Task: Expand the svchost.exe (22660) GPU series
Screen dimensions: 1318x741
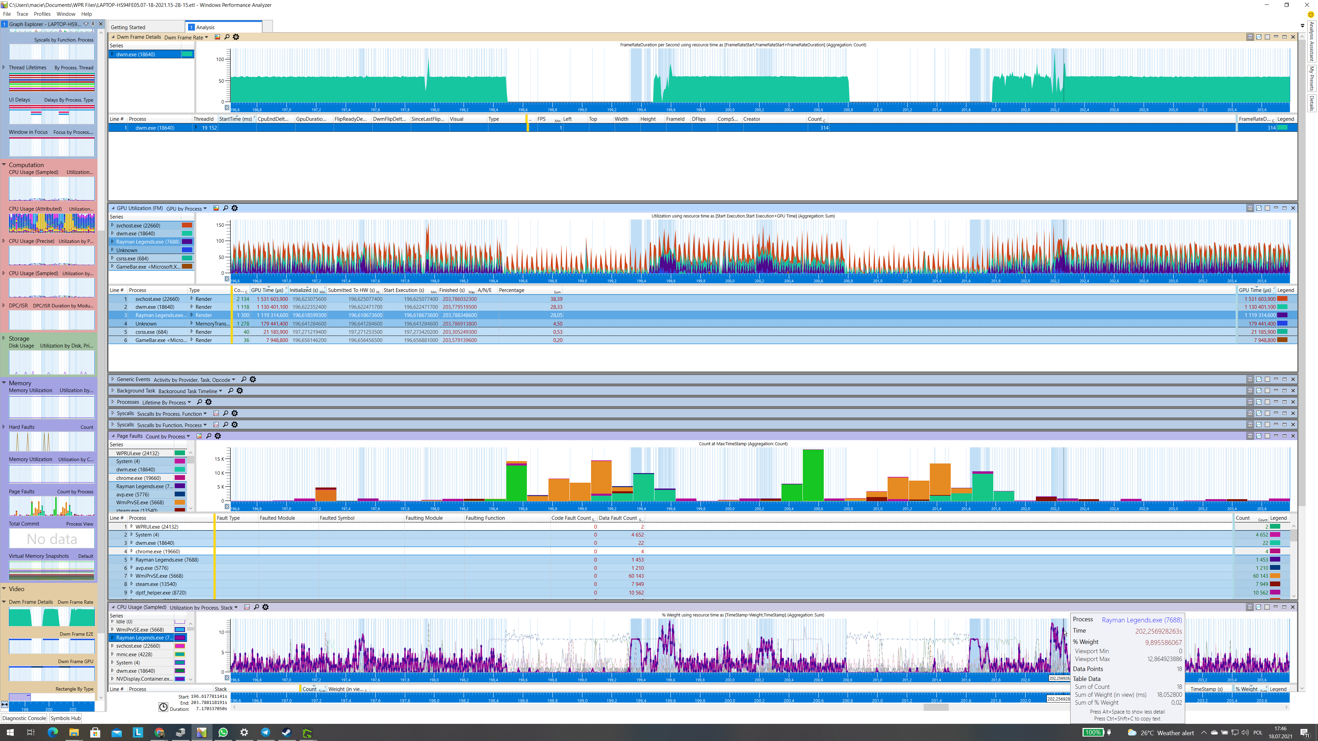Action: coord(113,225)
